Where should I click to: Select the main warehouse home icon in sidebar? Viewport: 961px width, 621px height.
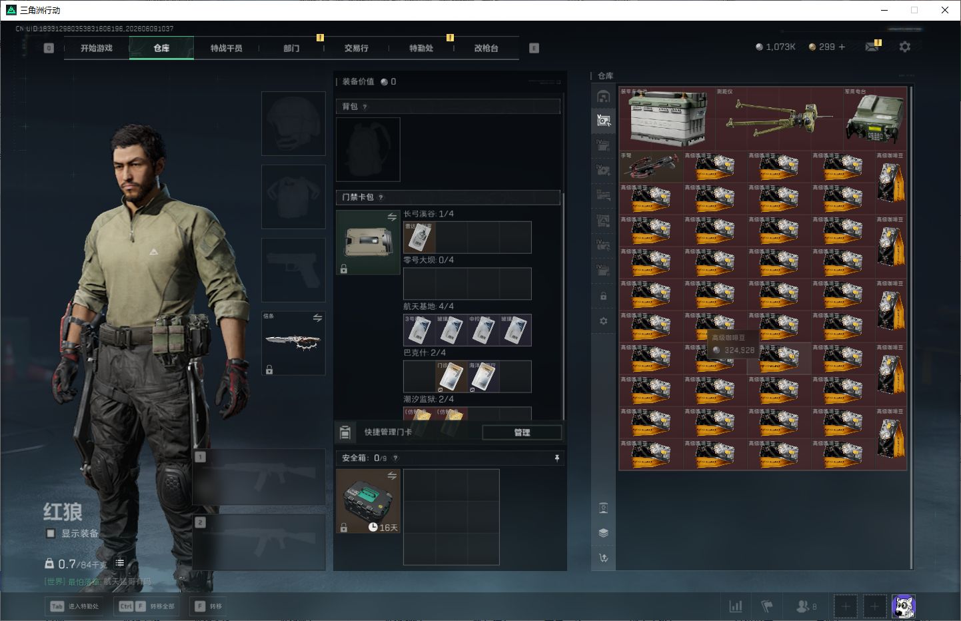(603, 97)
